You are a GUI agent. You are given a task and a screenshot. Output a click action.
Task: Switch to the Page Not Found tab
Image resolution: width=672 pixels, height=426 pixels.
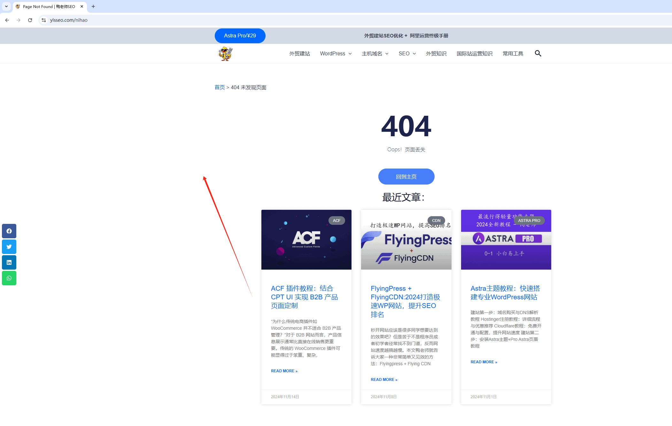[48, 6]
